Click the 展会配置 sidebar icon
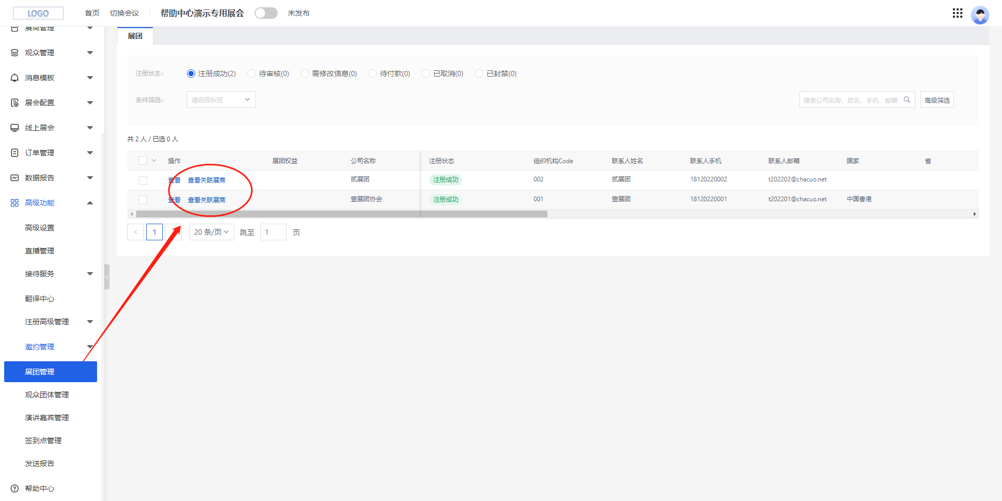 coord(15,103)
